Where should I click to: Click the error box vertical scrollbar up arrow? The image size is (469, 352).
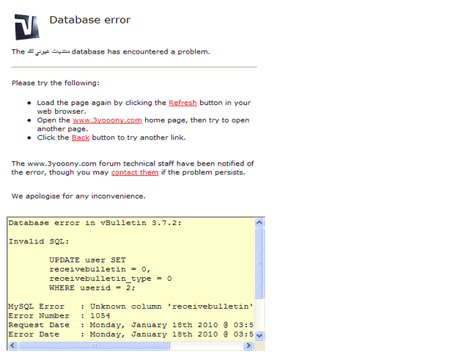click(x=259, y=222)
